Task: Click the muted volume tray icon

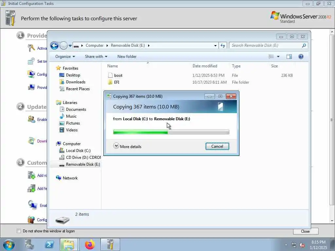Action: point(302,245)
